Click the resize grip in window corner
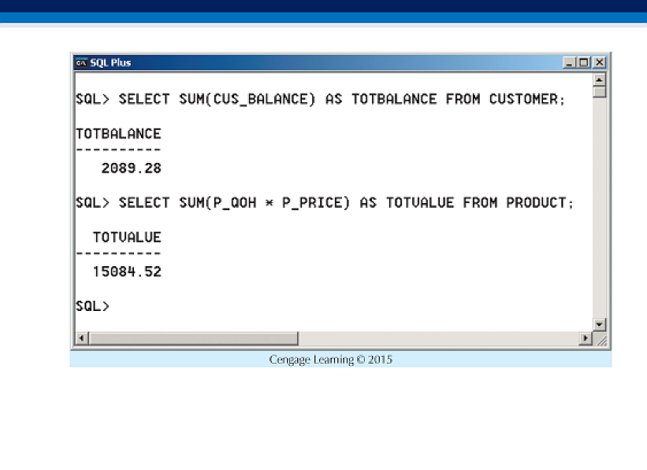Image resolution: width=647 pixels, height=470 pixels. 601,339
